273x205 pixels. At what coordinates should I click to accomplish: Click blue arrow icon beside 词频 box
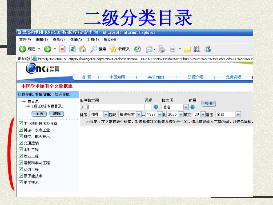tap(156, 107)
